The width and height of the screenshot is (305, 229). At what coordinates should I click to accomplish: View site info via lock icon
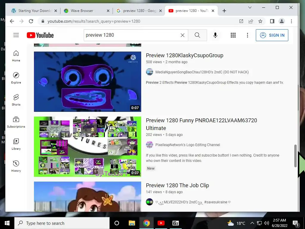(43, 21)
